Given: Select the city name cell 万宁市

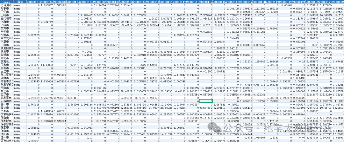Looking at the screenshot, I should 7,8.
